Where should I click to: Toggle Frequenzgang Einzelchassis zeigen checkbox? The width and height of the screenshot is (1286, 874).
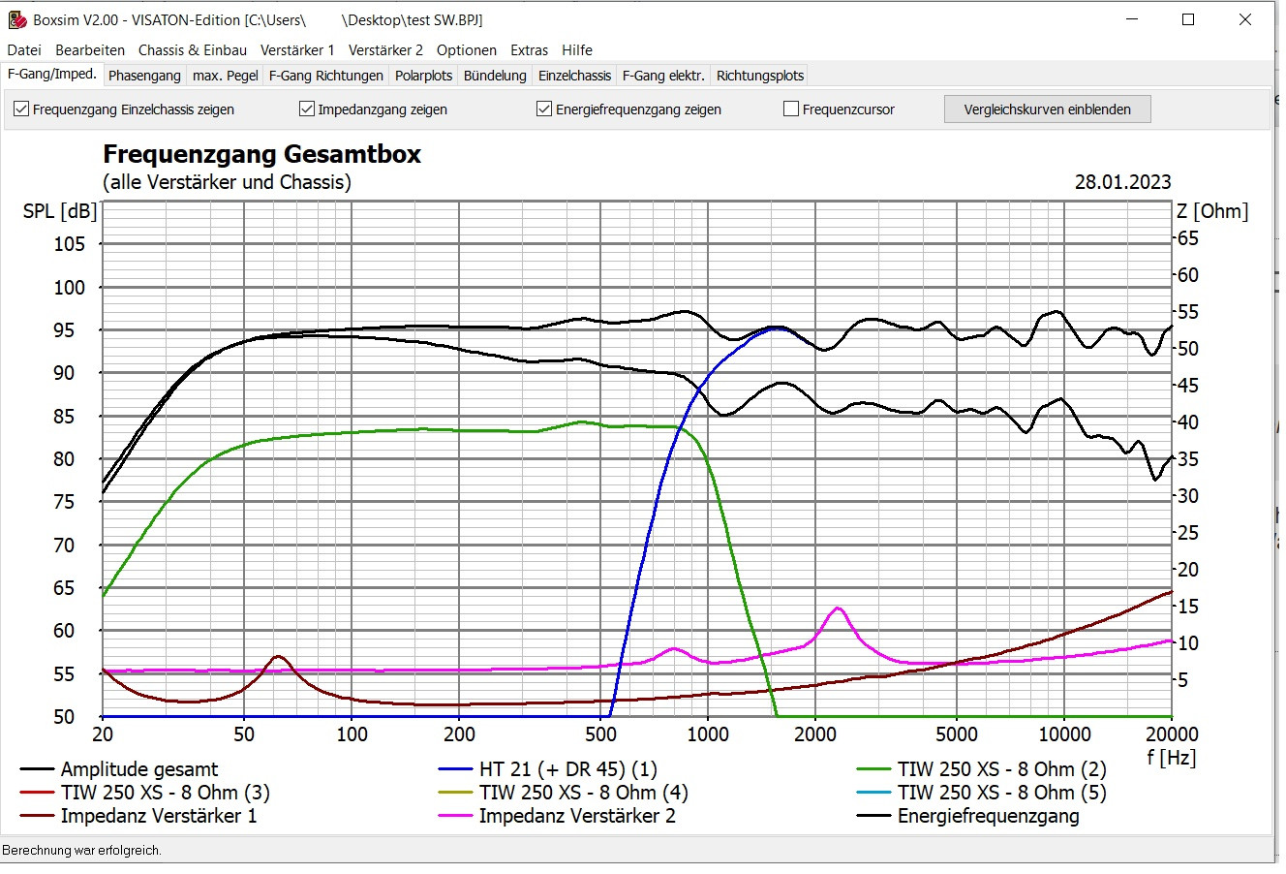click(21, 109)
